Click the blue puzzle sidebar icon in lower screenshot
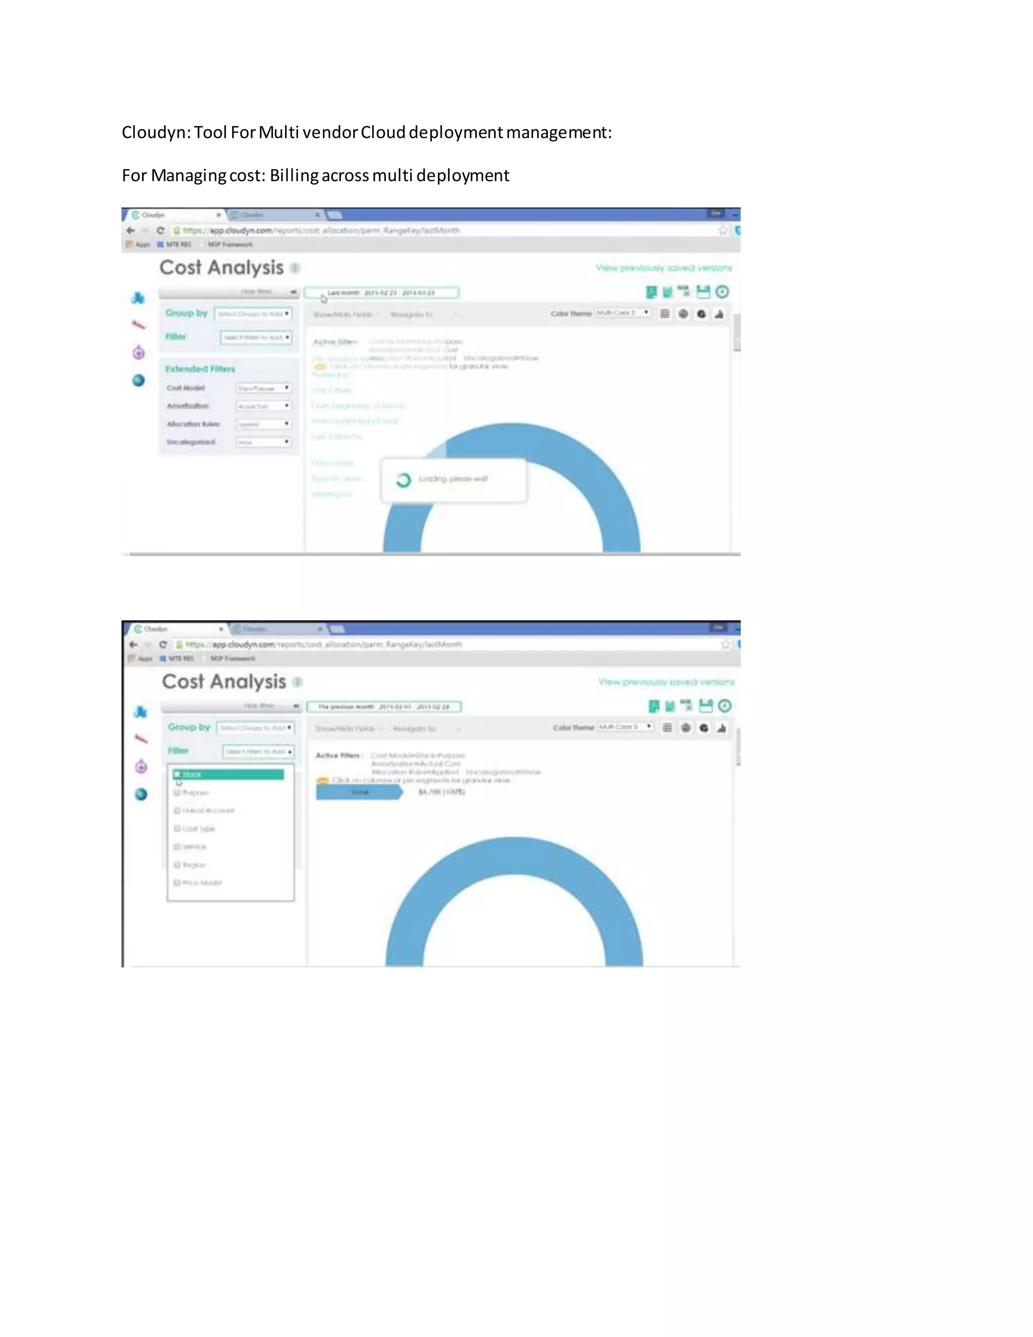This screenshot has width=1033, height=1337. [141, 712]
